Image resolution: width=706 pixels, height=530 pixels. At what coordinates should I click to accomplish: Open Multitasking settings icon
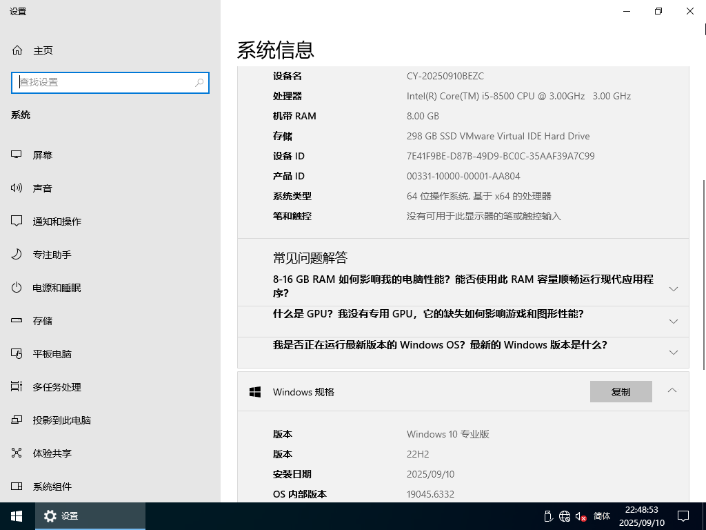pyautogui.click(x=17, y=387)
